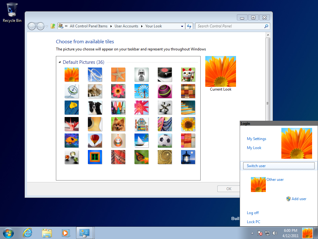This screenshot has height=239, width=318.
Task: Open Windows Explorer folder icon
Action: pyautogui.click(x=47, y=232)
